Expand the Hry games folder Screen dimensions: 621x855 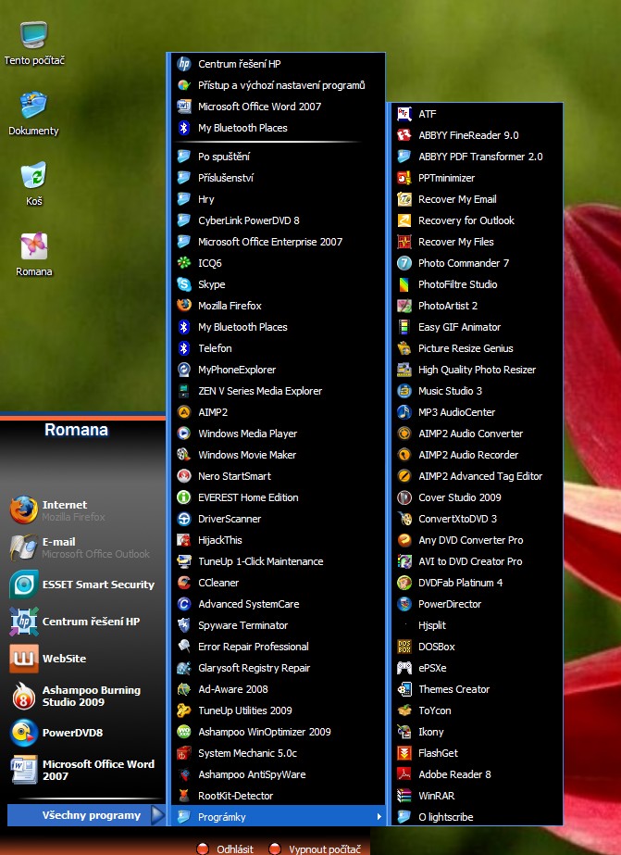[x=205, y=199]
